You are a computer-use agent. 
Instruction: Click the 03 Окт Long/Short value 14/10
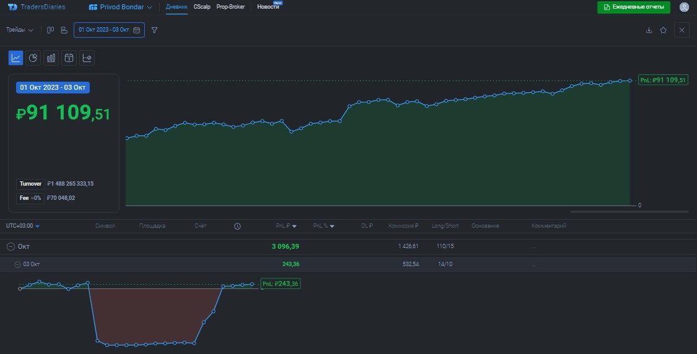point(445,264)
